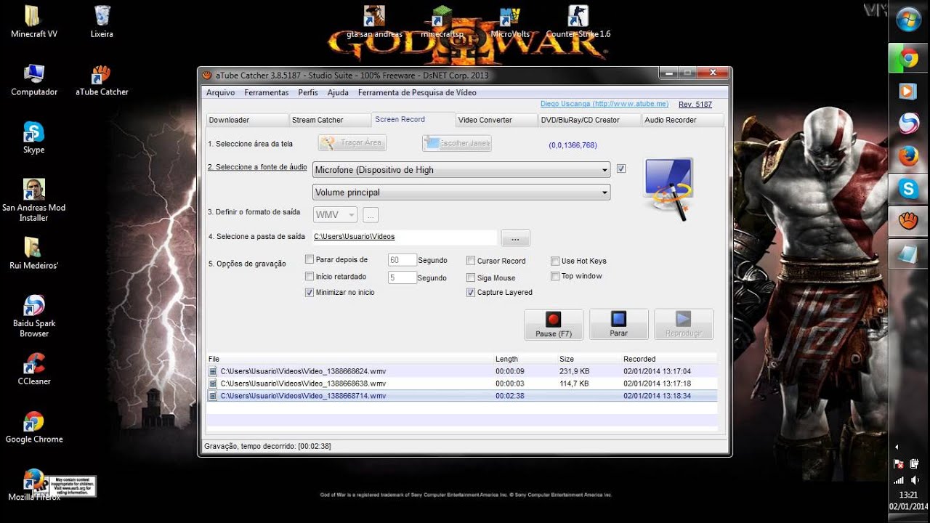
Task: Select the Video_1388668638.wmv row
Action: tap(461, 383)
